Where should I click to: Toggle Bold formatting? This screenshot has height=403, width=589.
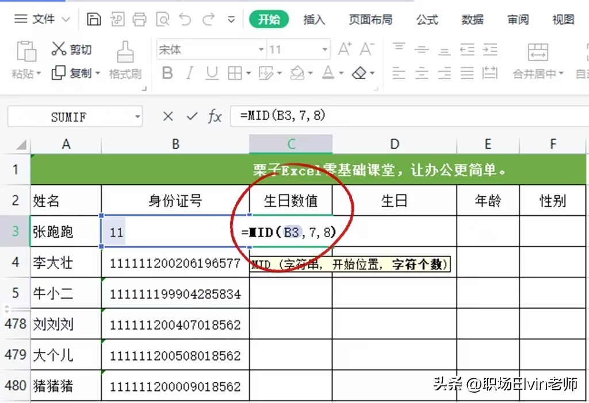coord(167,73)
